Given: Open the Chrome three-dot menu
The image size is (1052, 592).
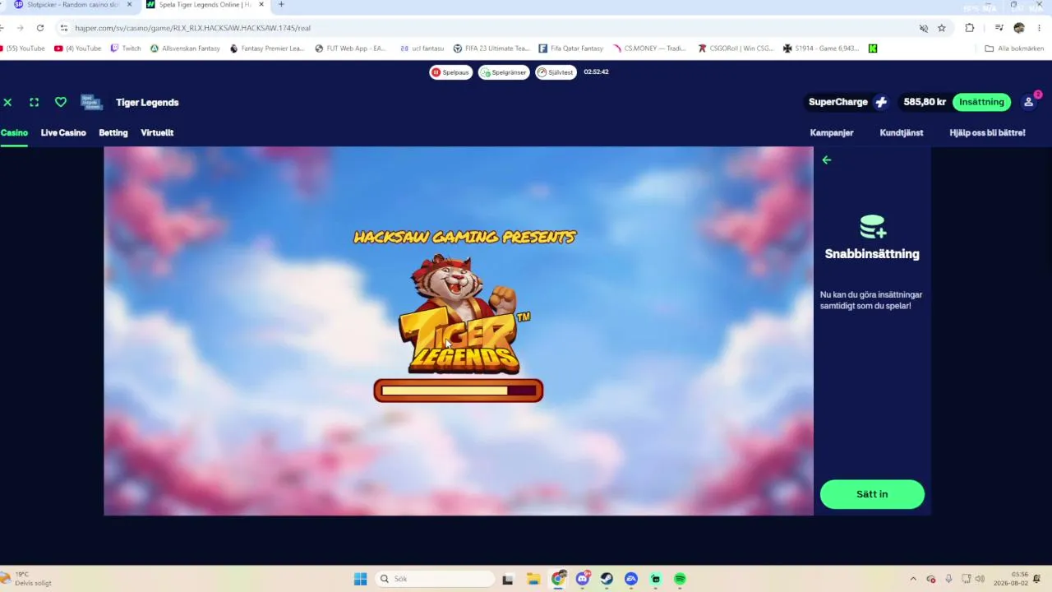Looking at the screenshot, I should pos(1040,28).
